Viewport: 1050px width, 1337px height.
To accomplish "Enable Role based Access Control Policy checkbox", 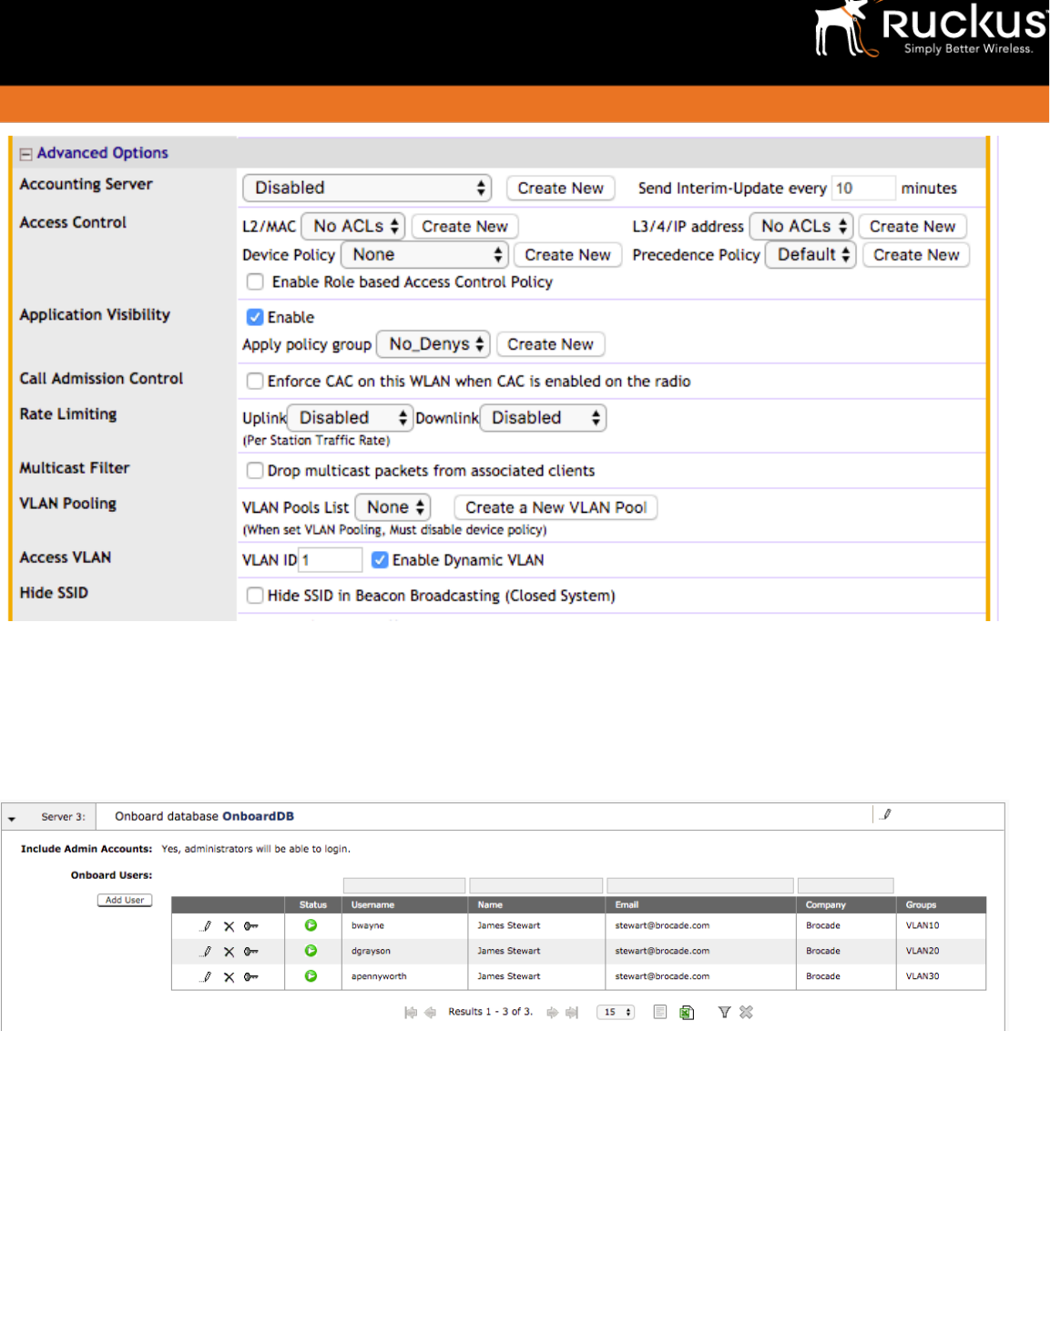I will pos(256,281).
